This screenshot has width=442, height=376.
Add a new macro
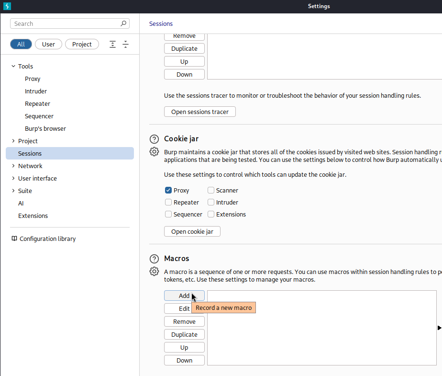pos(184,296)
